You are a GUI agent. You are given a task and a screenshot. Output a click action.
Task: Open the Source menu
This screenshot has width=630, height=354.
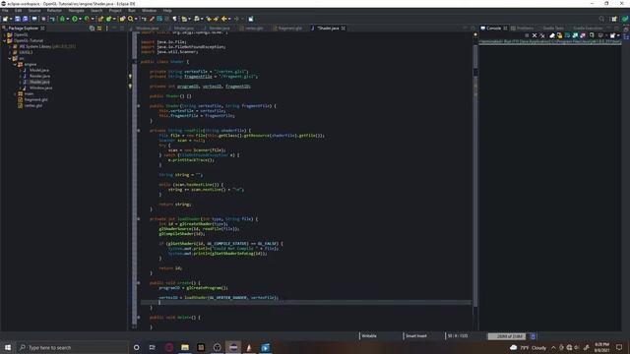click(x=34, y=11)
